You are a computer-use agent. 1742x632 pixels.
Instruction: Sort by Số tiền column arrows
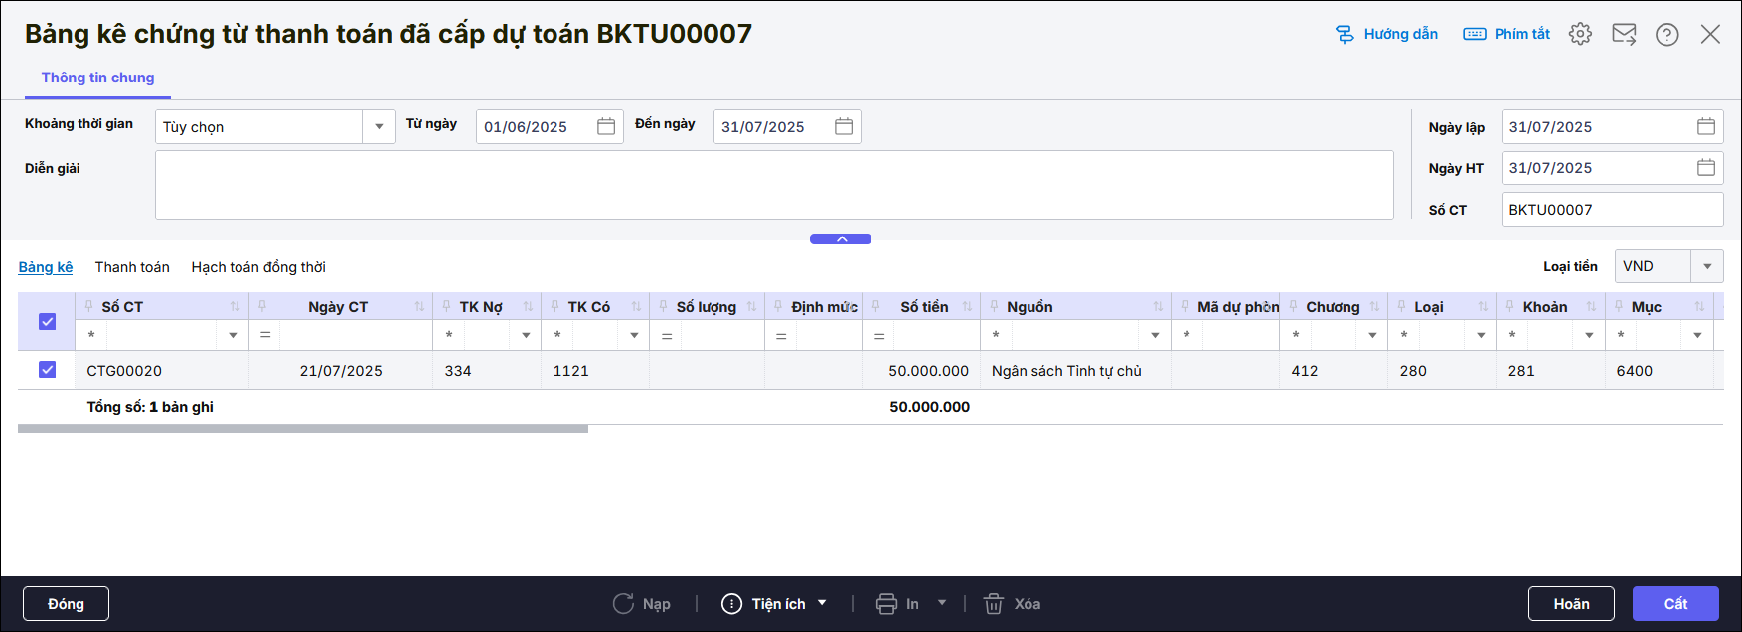tap(967, 306)
